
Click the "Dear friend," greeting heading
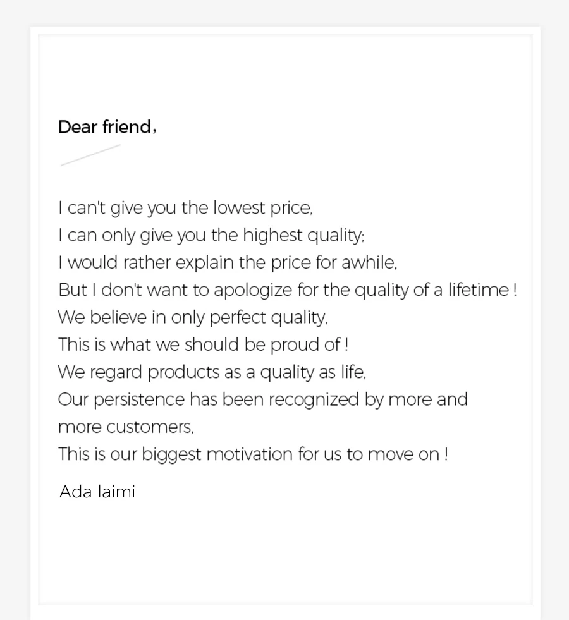click(107, 127)
